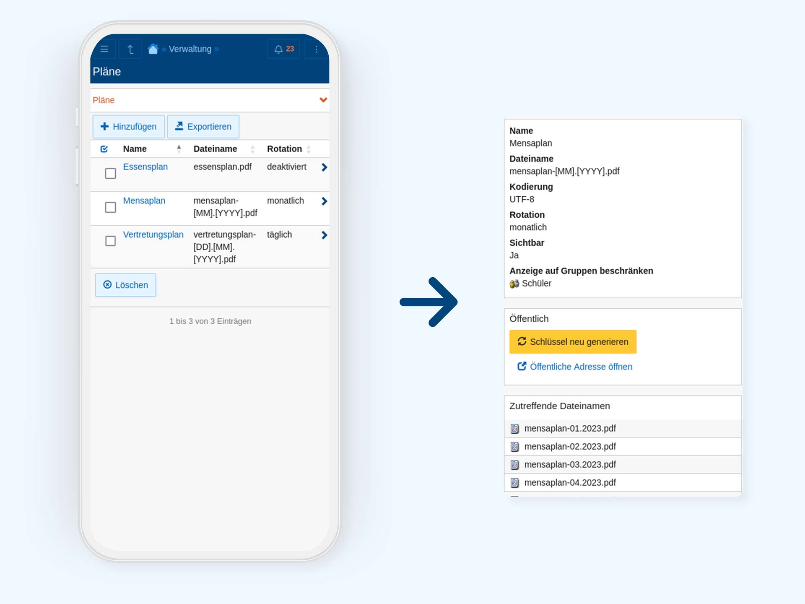This screenshot has width=805, height=604.
Task: Toggle the checkbox next to Vertretungsplan
Action: (x=110, y=240)
